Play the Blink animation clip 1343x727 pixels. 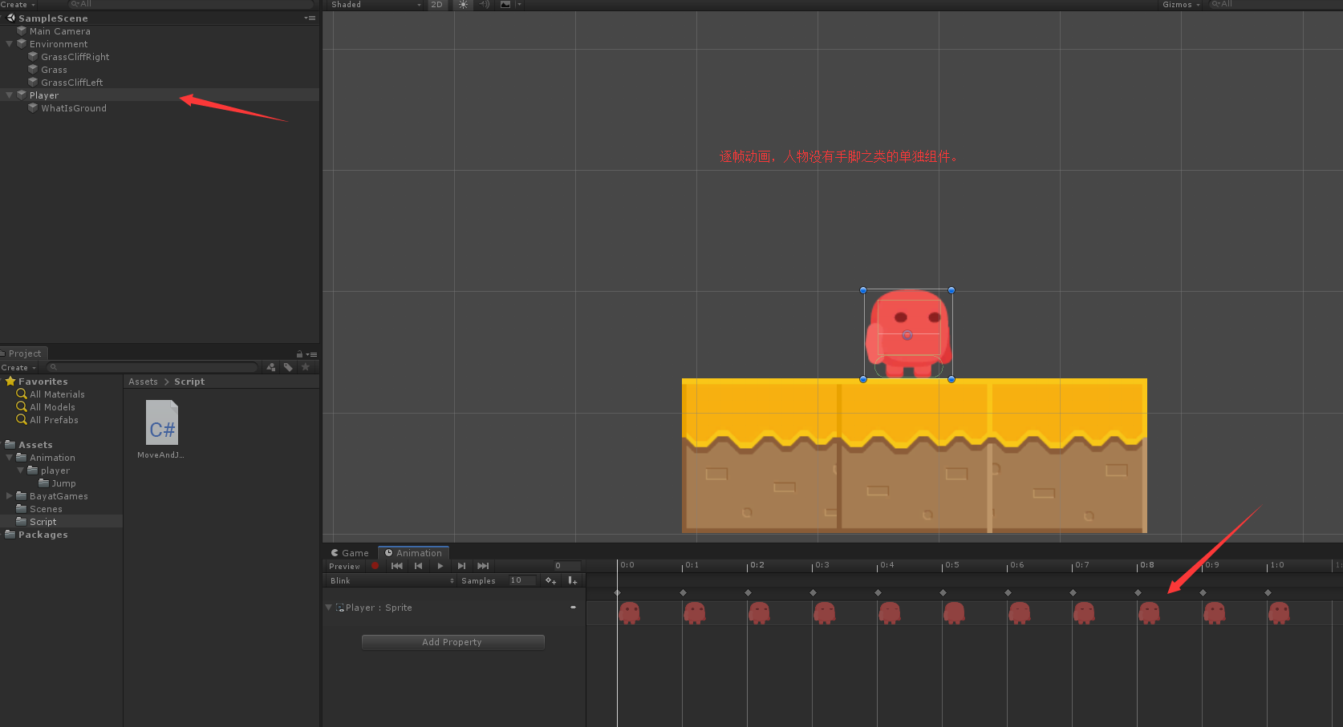[x=440, y=566]
